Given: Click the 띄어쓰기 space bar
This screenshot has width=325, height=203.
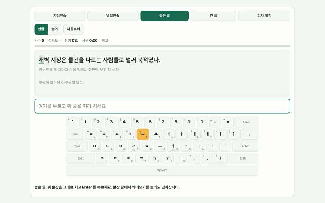Looking at the screenshot, I should click(162, 171).
